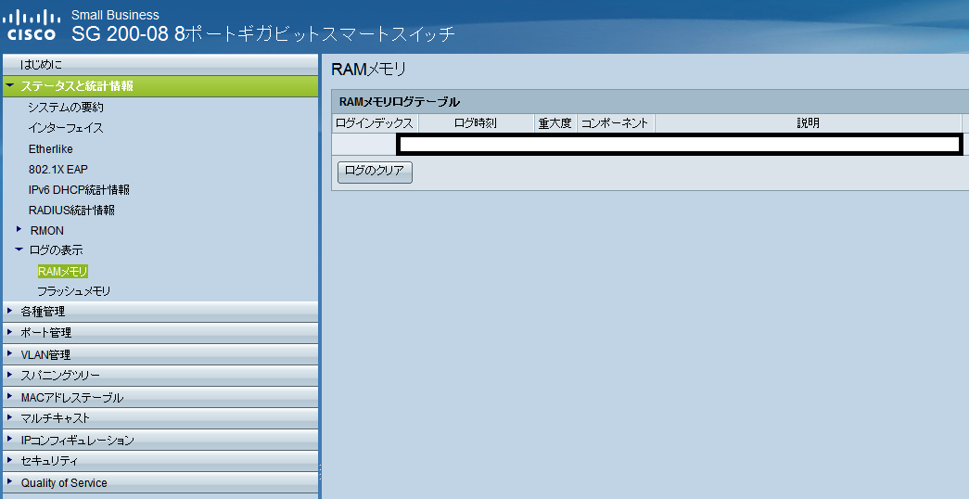
Task: Open IPv6 DHCP統計情報 page
Action: [79, 190]
